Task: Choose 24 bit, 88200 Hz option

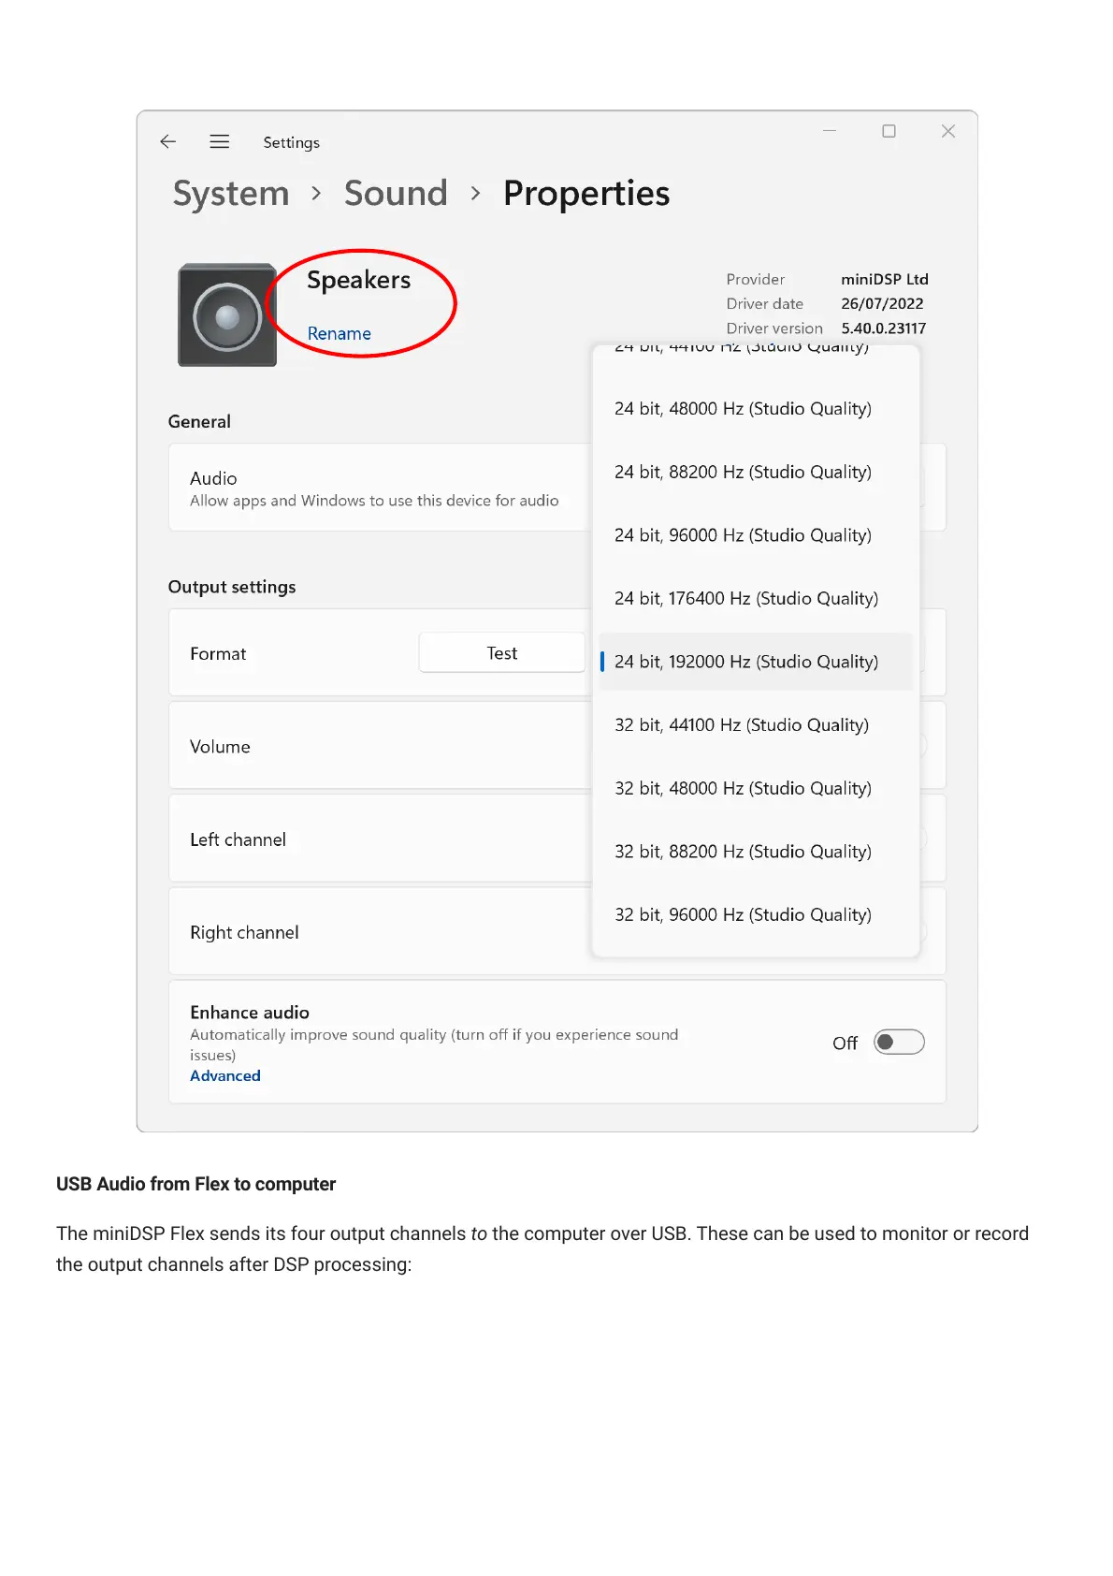Action: click(x=743, y=473)
